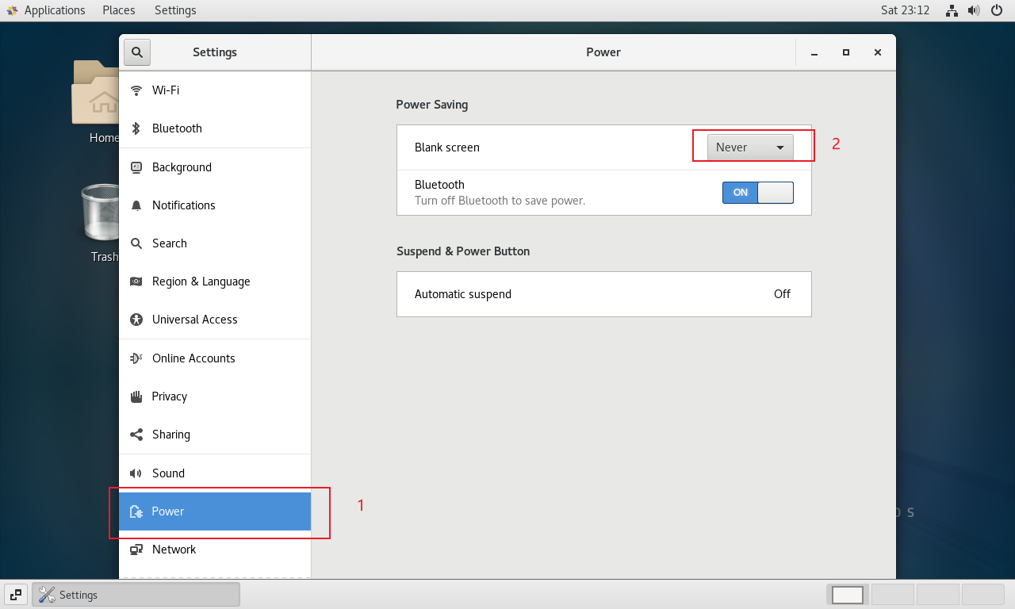Screen dimensions: 1015x609
Task: Click the clock showing Sat 23:12
Action: click(905, 10)
